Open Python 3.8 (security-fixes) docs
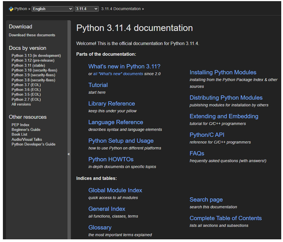Image resolution: width=283 pixels, height=242 pixels. pyautogui.click(x=33, y=80)
